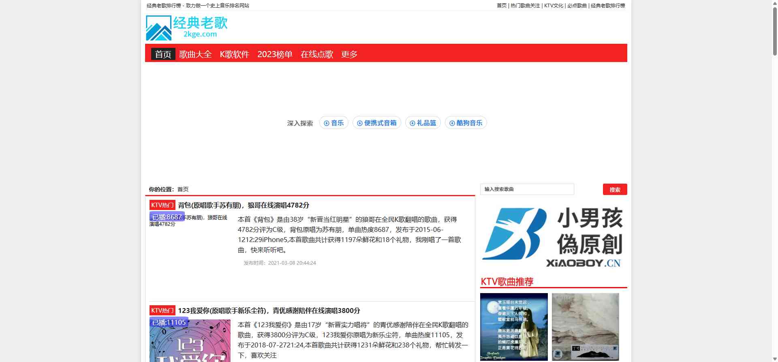Screen dimensions: 778x362
Task: Open the 歌曲大全 navigation menu
Action: click(x=195, y=54)
